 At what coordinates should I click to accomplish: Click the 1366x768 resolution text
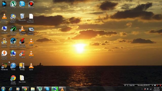(132, 85)
